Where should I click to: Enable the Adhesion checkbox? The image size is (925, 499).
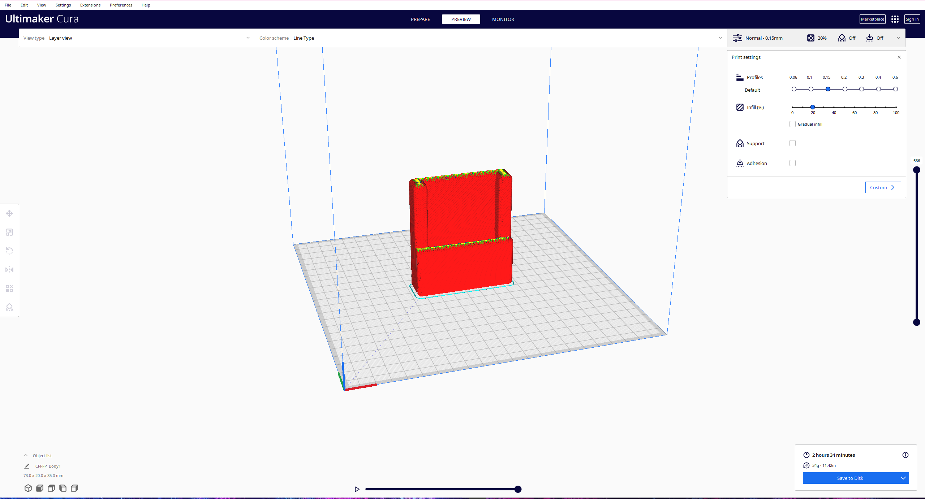click(x=792, y=163)
